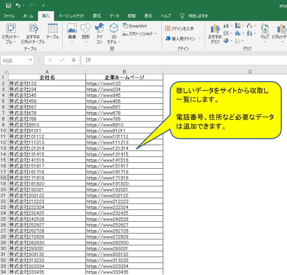Open Customize Quick Access Toolbar dropdown

(43, 6)
